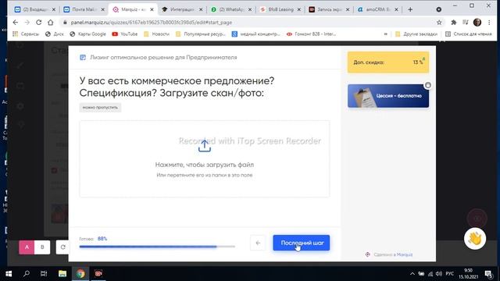Screen dimensions: 500x281
Task: Switch the 'РУС' input language
Action: pos(450,274)
